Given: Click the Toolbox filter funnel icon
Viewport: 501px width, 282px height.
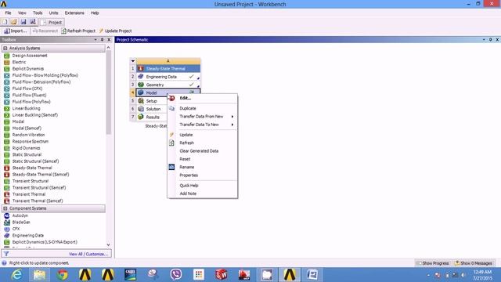Looking at the screenshot, I should (x=6, y=254).
